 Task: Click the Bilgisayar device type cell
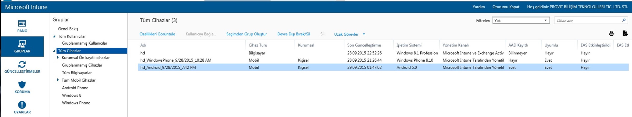[x=257, y=53]
